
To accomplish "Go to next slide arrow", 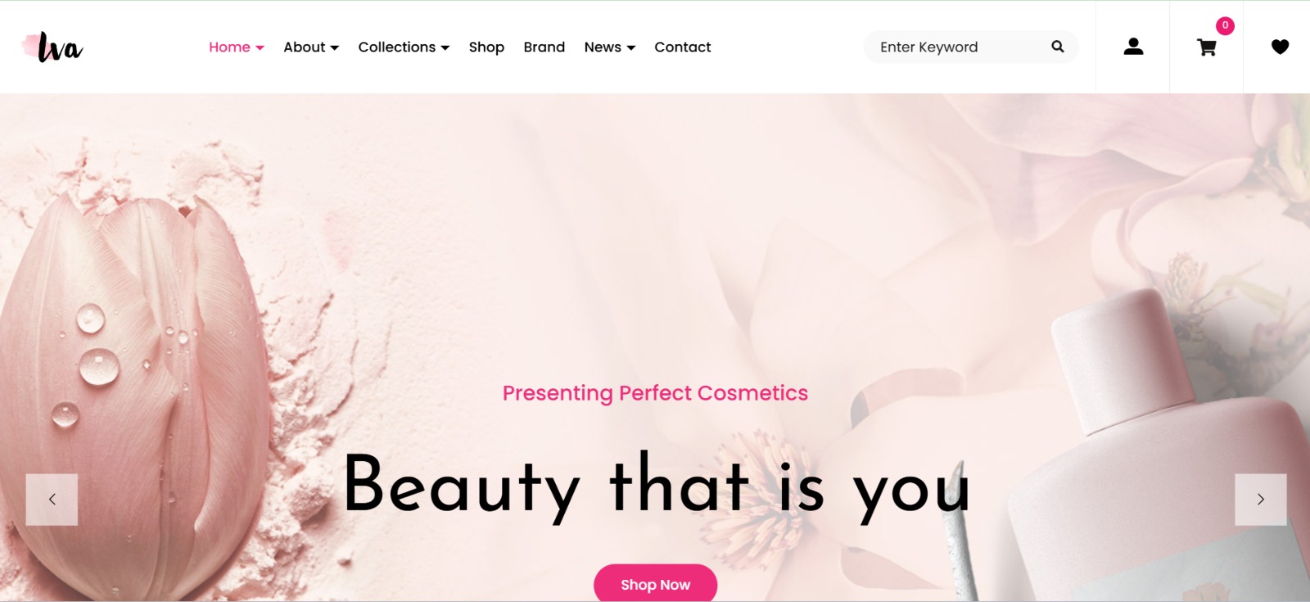I will coord(1260,499).
